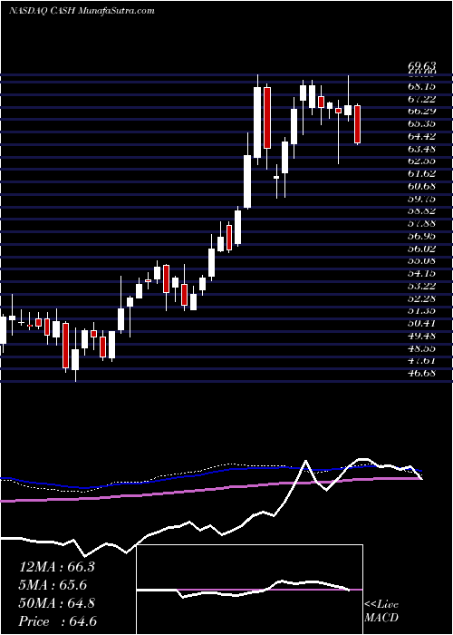453x635 pixels.
Task: Open the boxed MACD inset chart
Action: [250, 590]
